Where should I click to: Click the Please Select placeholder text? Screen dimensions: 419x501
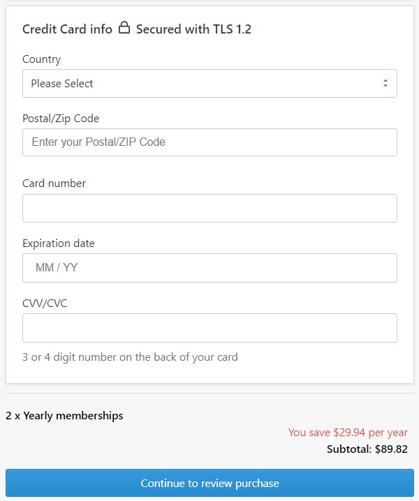(62, 84)
